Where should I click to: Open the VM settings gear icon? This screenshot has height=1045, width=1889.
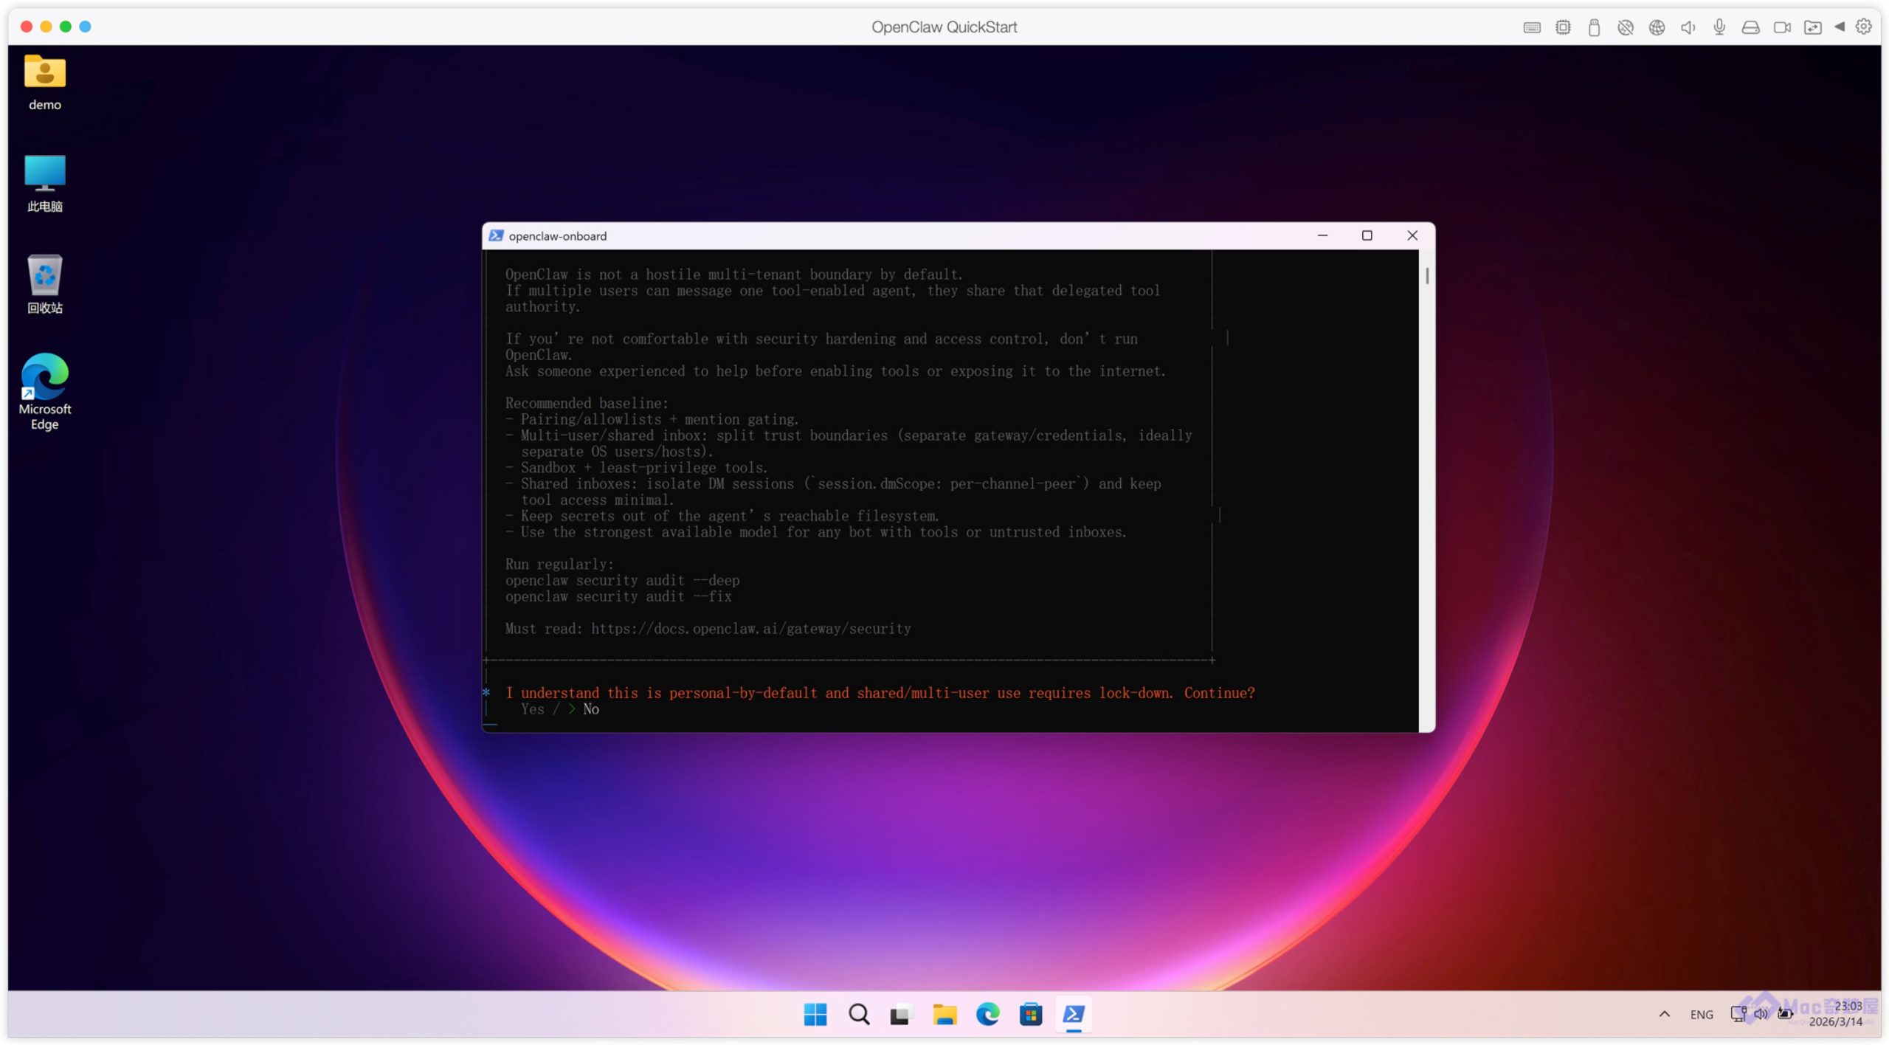point(1863,27)
